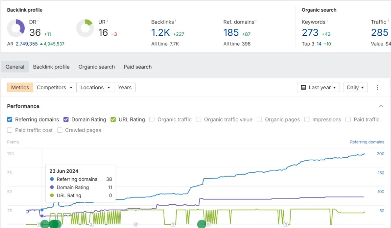Switch to the General tab
391x228 pixels.
click(15, 67)
